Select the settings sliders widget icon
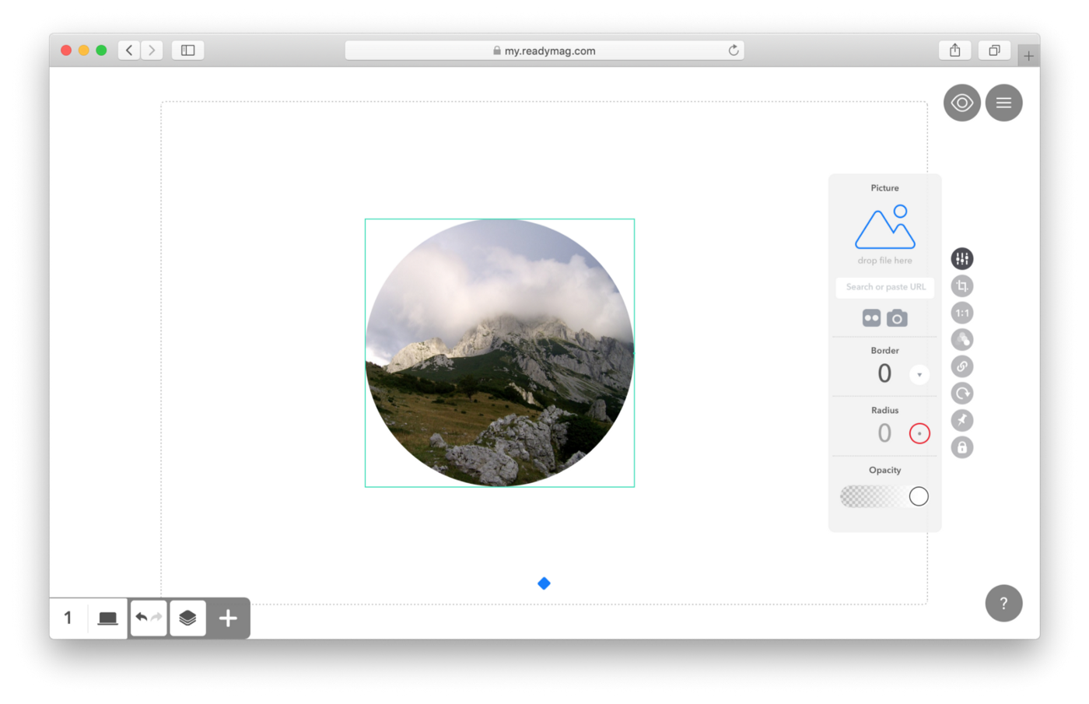The width and height of the screenshot is (1089, 704). (x=962, y=258)
